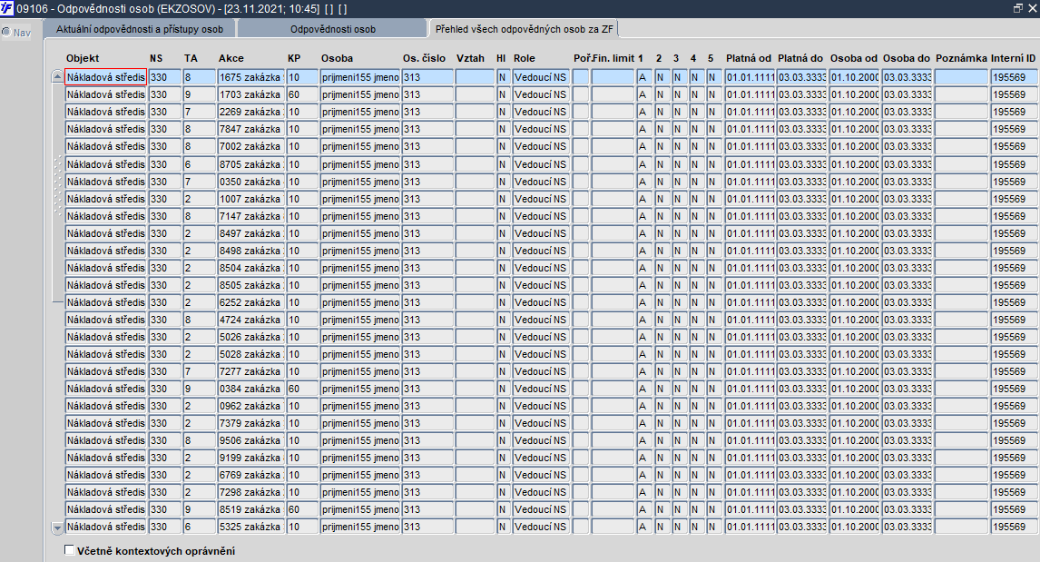The height and width of the screenshot is (562, 1040).
Task: Click the scroll up arrow of the records scrollbar
Action: pyautogui.click(x=58, y=78)
